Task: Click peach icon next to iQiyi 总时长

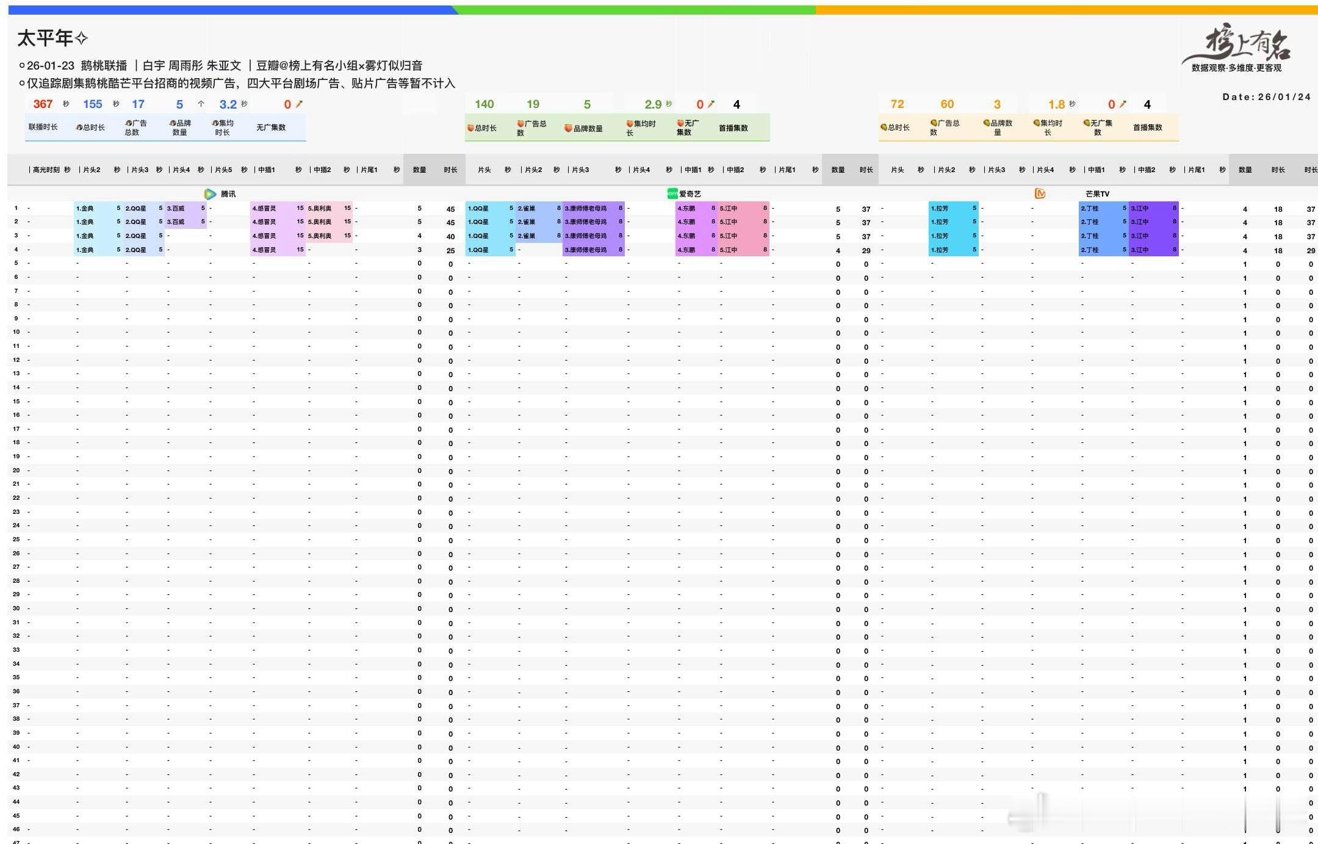Action: tap(470, 128)
